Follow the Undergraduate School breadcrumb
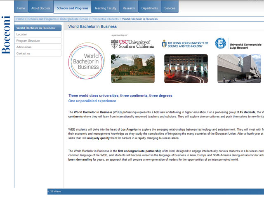This screenshot has width=264, height=197. [x=74, y=19]
